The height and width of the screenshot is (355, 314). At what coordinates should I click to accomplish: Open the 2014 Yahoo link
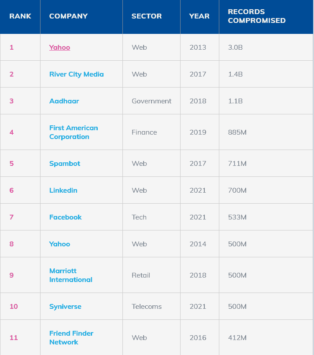coord(59,244)
